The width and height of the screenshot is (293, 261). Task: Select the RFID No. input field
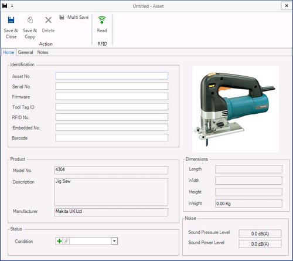click(x=112, y=117)
